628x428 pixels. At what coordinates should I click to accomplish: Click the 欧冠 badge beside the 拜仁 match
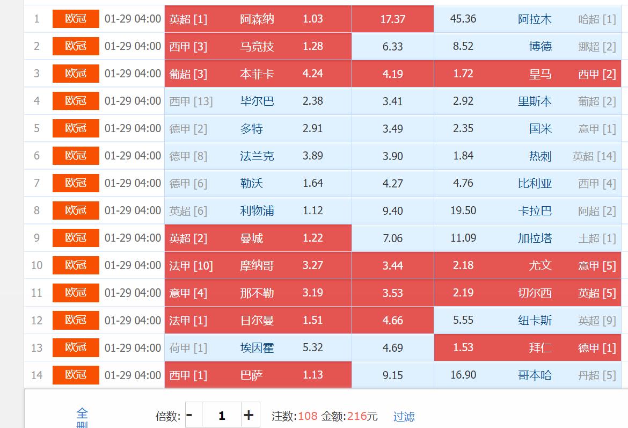coord(76,347)
